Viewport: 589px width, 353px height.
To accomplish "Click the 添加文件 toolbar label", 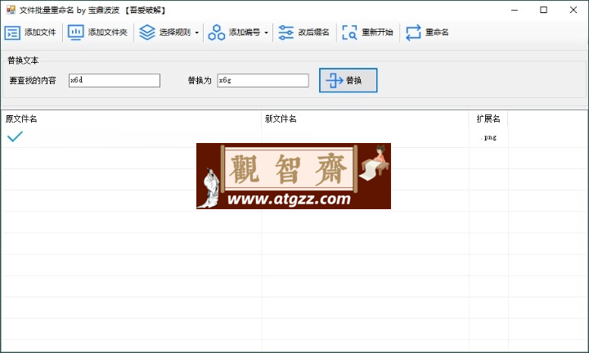I will tap(40, 32).
